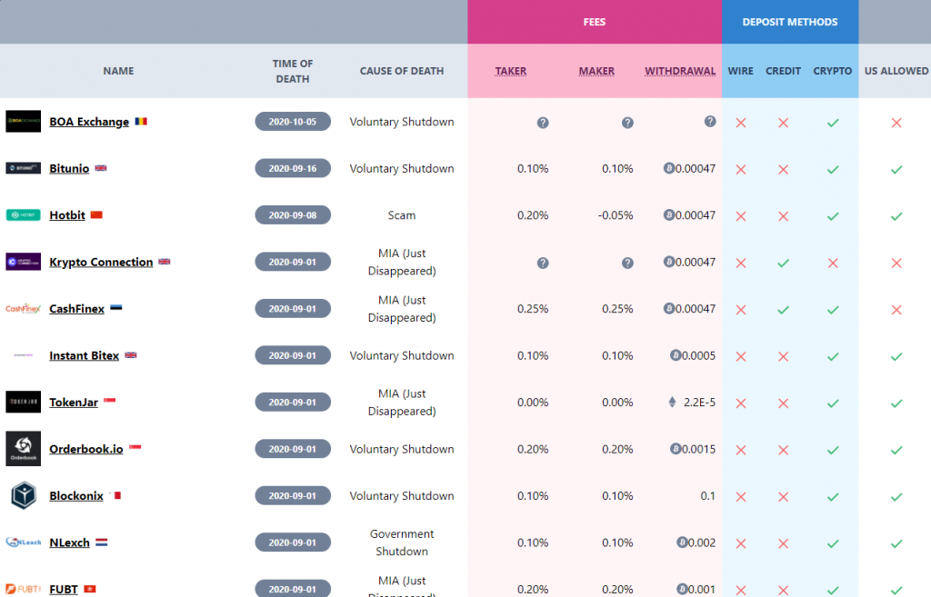Click the Hotbit logo thumbnail
The height and width of the screenshot is (597, 931).
pyautogui.click(x=23, y=214)
